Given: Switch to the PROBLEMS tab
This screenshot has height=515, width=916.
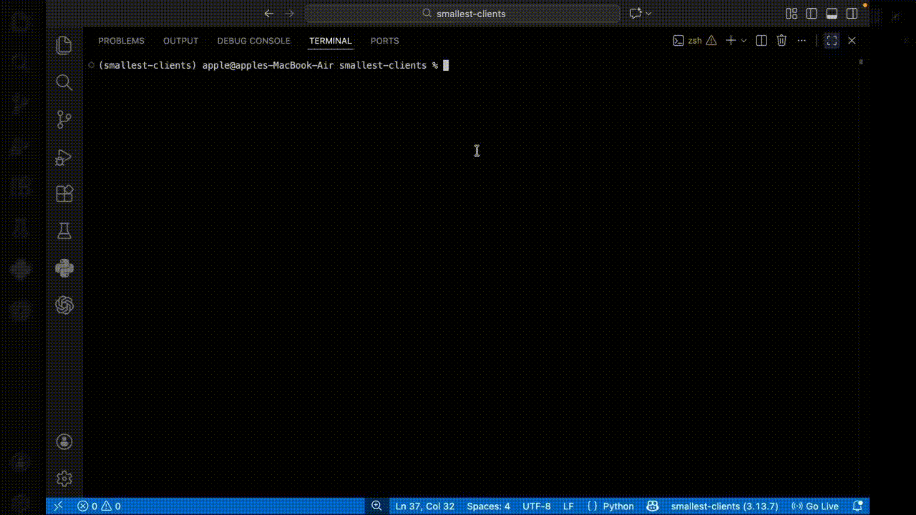Looking at the screenshot, I should click(121, 41).
